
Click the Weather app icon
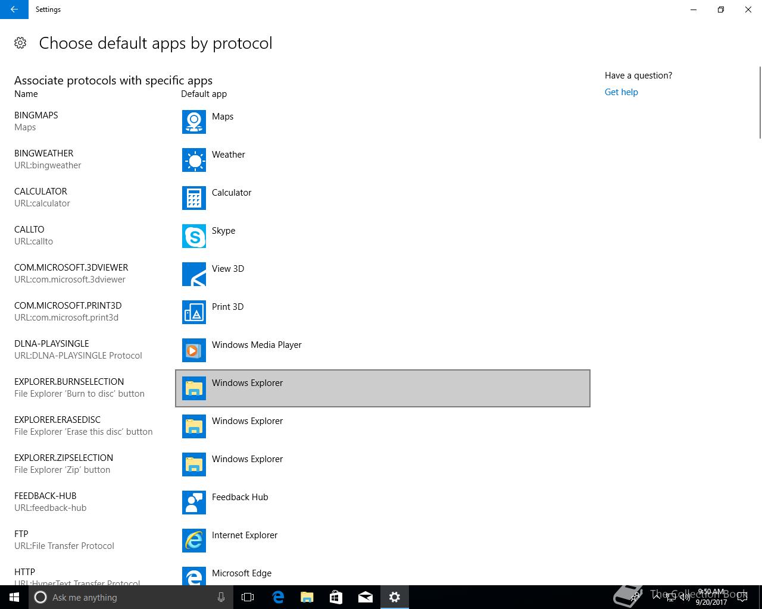(x=194, y=160)
